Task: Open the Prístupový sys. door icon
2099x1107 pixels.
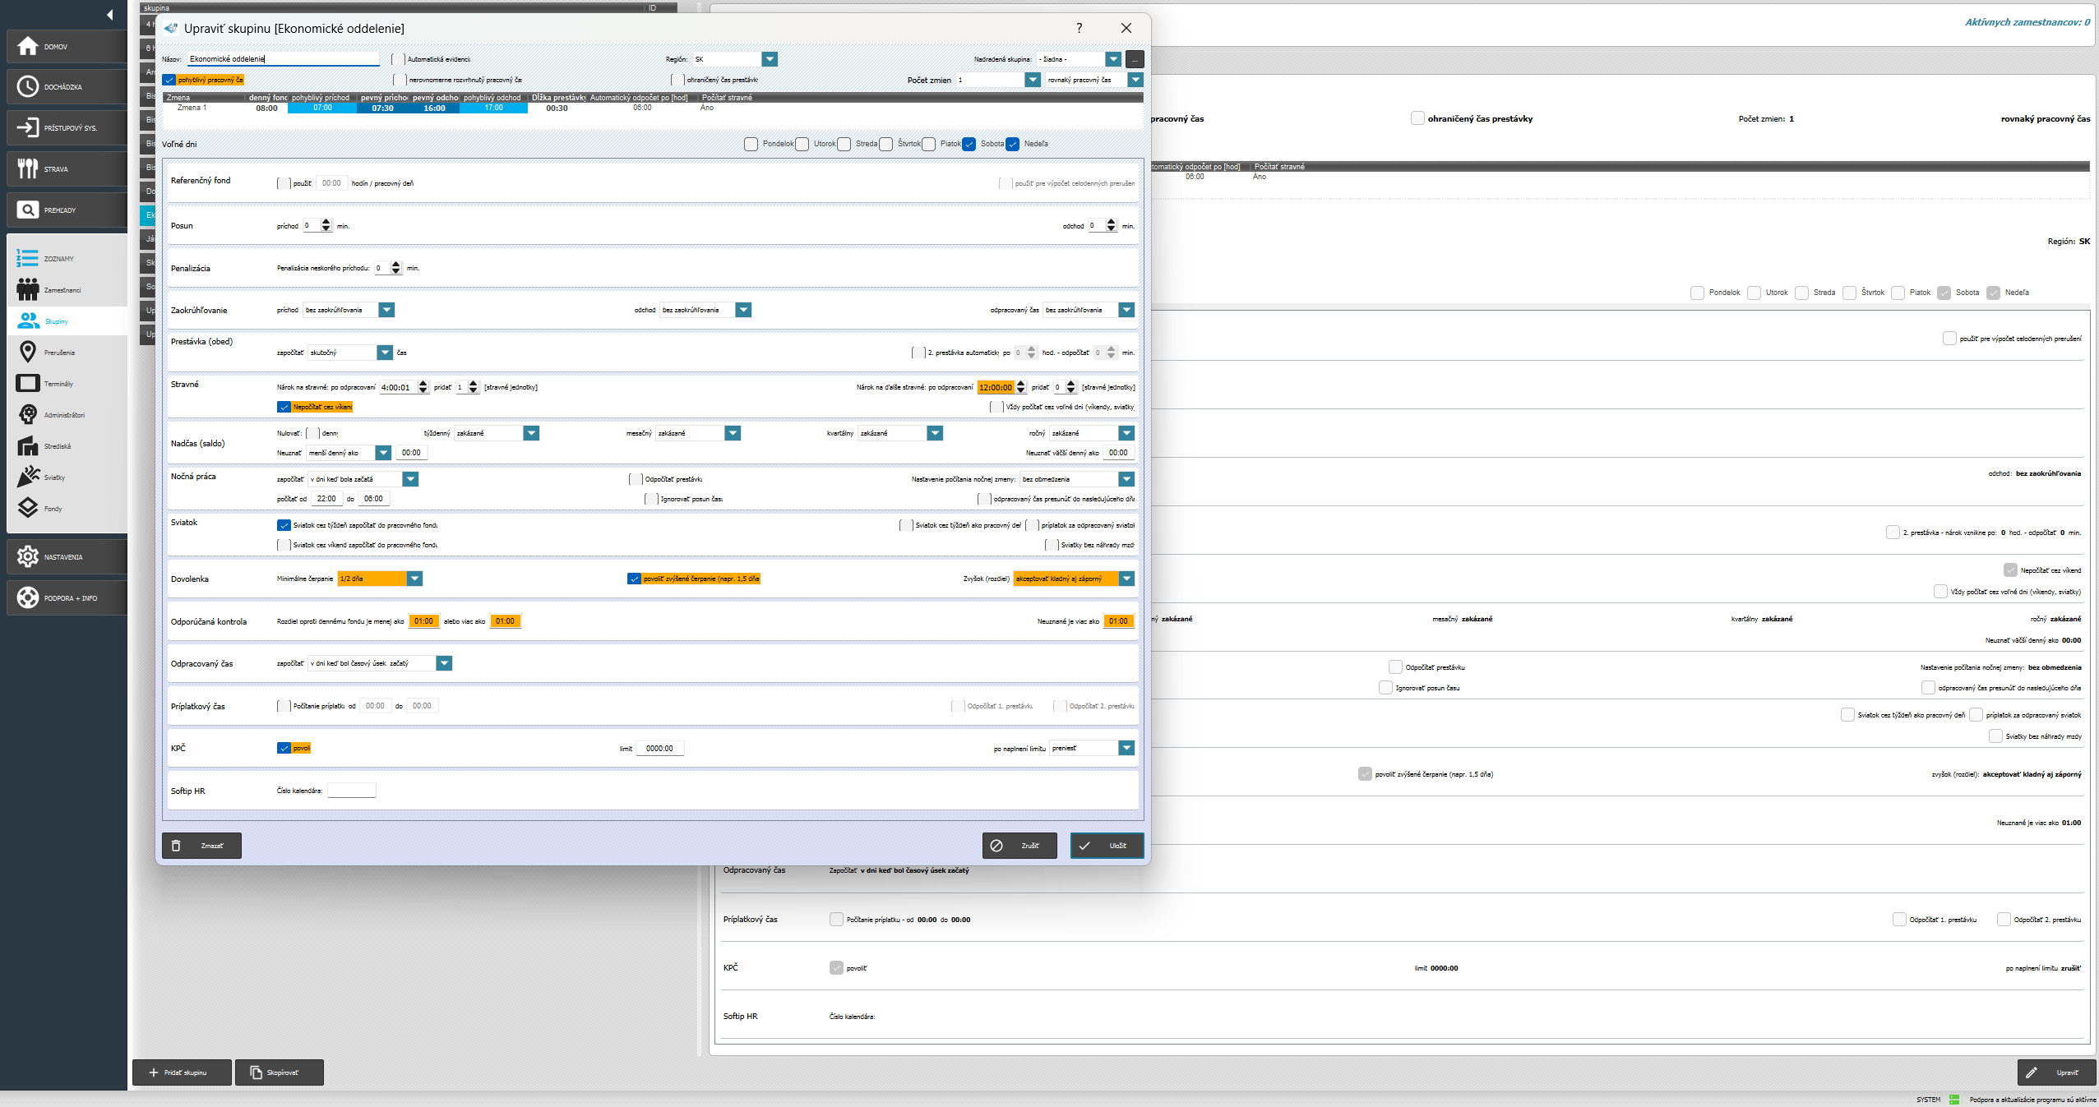Action: pyautogui.click(x=28, y=127)
